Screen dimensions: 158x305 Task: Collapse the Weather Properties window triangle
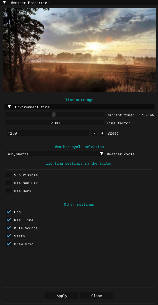coord(4,3)
